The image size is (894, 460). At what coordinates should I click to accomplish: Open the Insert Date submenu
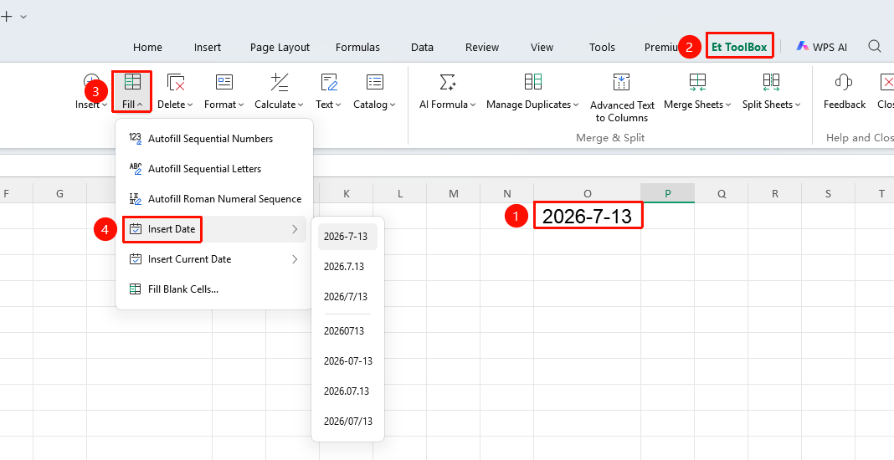[x=213, y=229]
